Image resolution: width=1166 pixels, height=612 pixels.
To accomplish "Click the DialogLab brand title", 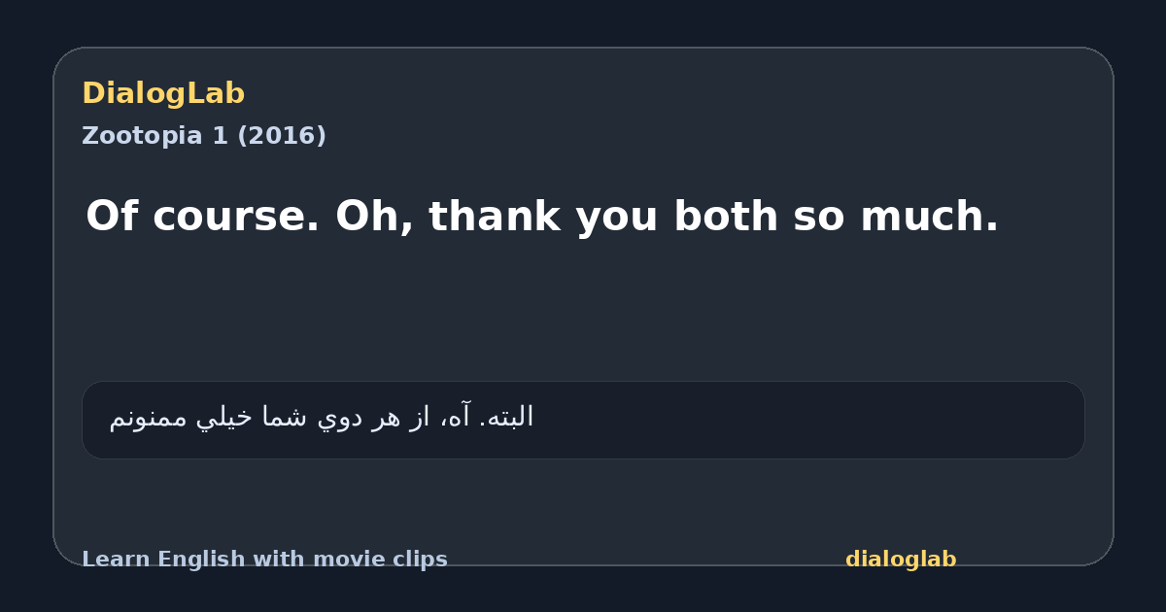I will click(163, 94).
